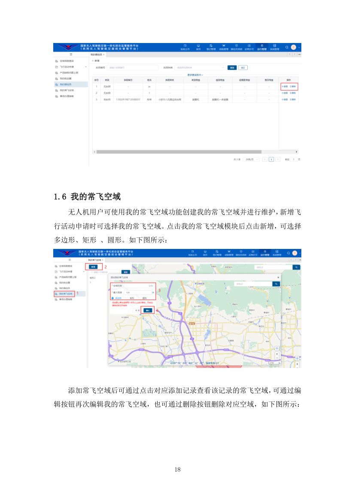Open 20条/页 page-size dropdown
This screenshot has width=355, height=503.
tap(251, 159)
